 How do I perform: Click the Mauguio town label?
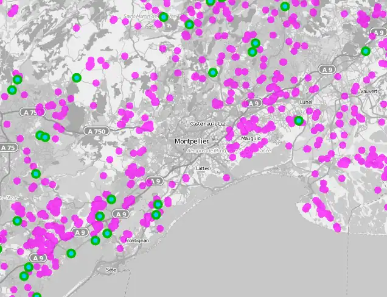[251, 138]
